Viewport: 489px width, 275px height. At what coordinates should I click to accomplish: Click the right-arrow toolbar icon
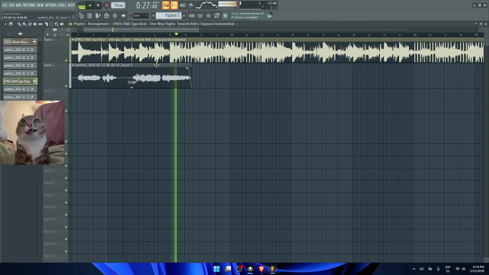coord(123,16)
